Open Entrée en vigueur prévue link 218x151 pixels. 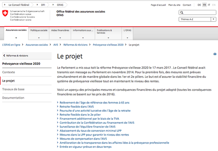tap(86, 147)
